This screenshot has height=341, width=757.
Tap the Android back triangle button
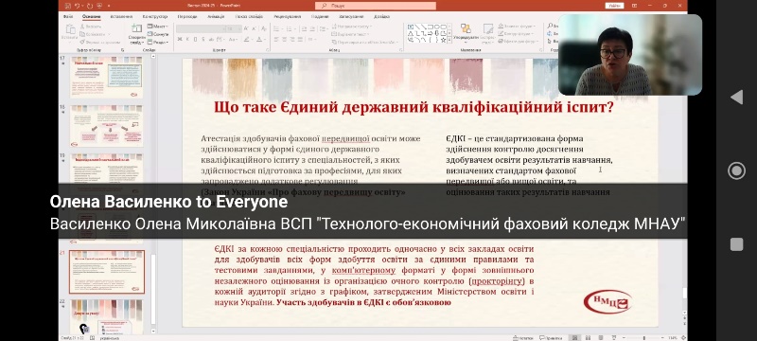736,97
